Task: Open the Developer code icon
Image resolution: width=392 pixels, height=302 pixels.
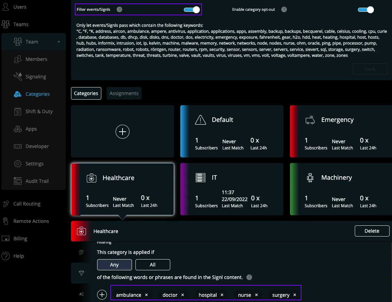Action: 17,146
